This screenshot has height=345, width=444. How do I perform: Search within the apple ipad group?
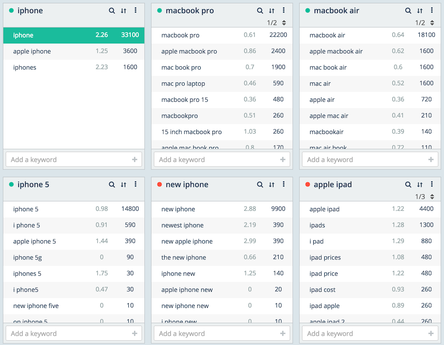tap(408, 184)
